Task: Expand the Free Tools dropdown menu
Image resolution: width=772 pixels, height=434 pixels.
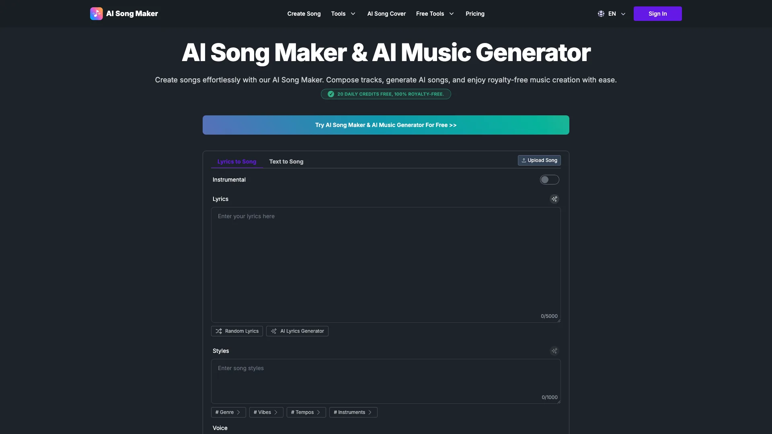Action: coord(435,14)
